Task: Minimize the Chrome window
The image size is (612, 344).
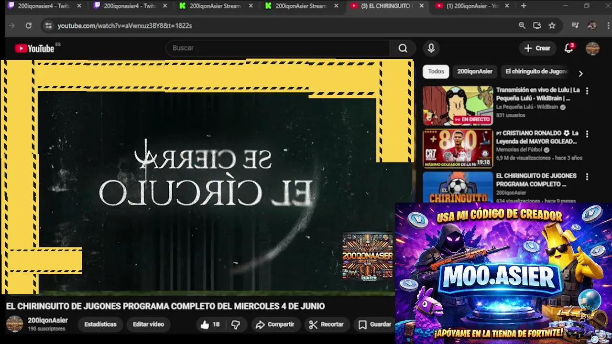Action: [x=565, y=6]
